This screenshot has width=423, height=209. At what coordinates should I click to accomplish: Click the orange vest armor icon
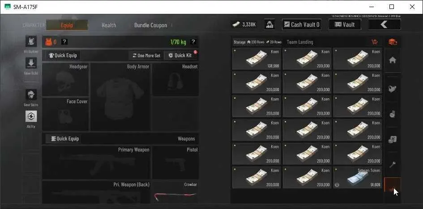point(48,42)
